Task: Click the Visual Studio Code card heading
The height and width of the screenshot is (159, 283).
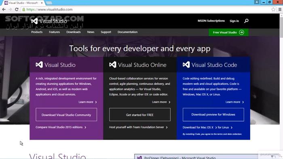Action: tap(214, 65)
